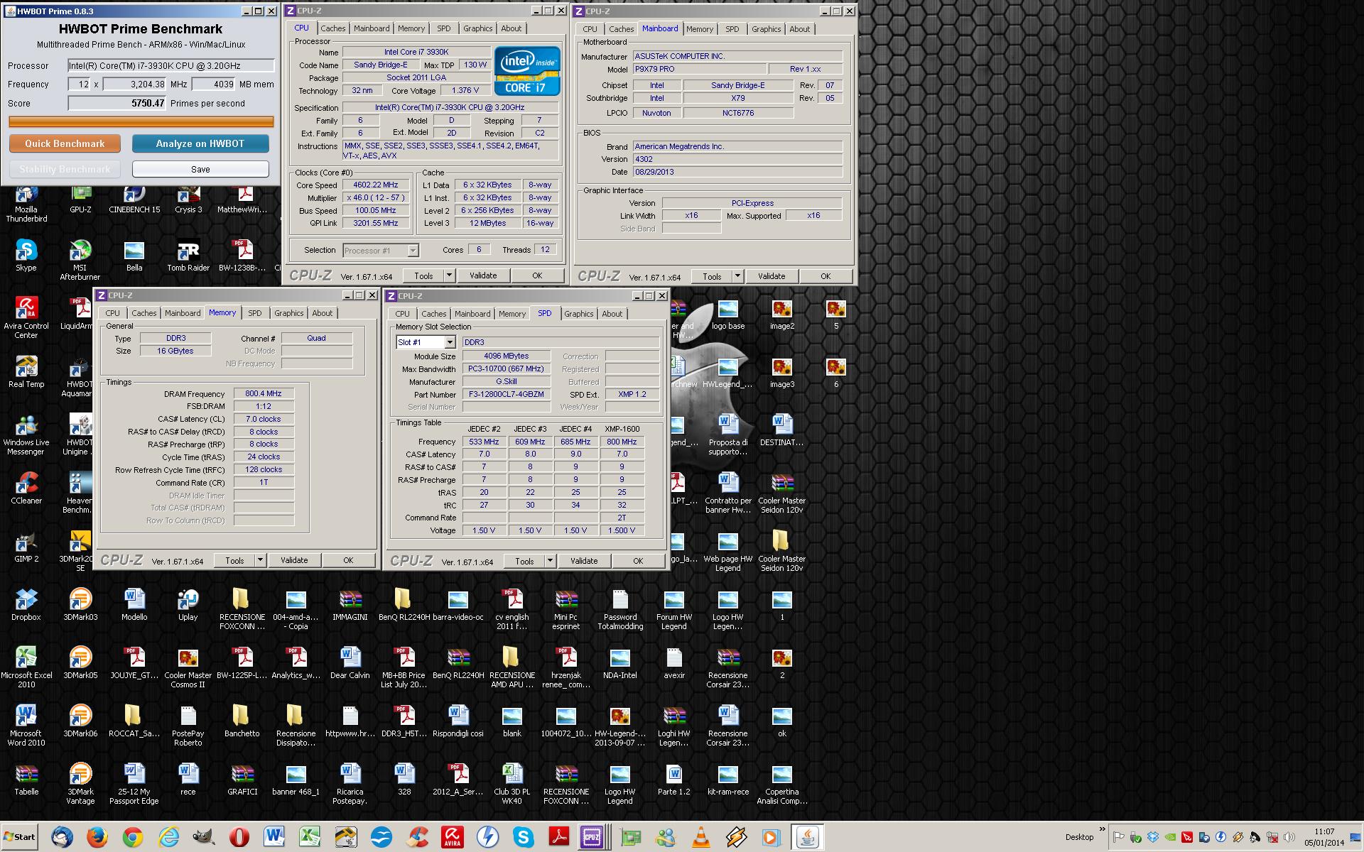Save the HWBOT Prime result

[x=200, y=169]
